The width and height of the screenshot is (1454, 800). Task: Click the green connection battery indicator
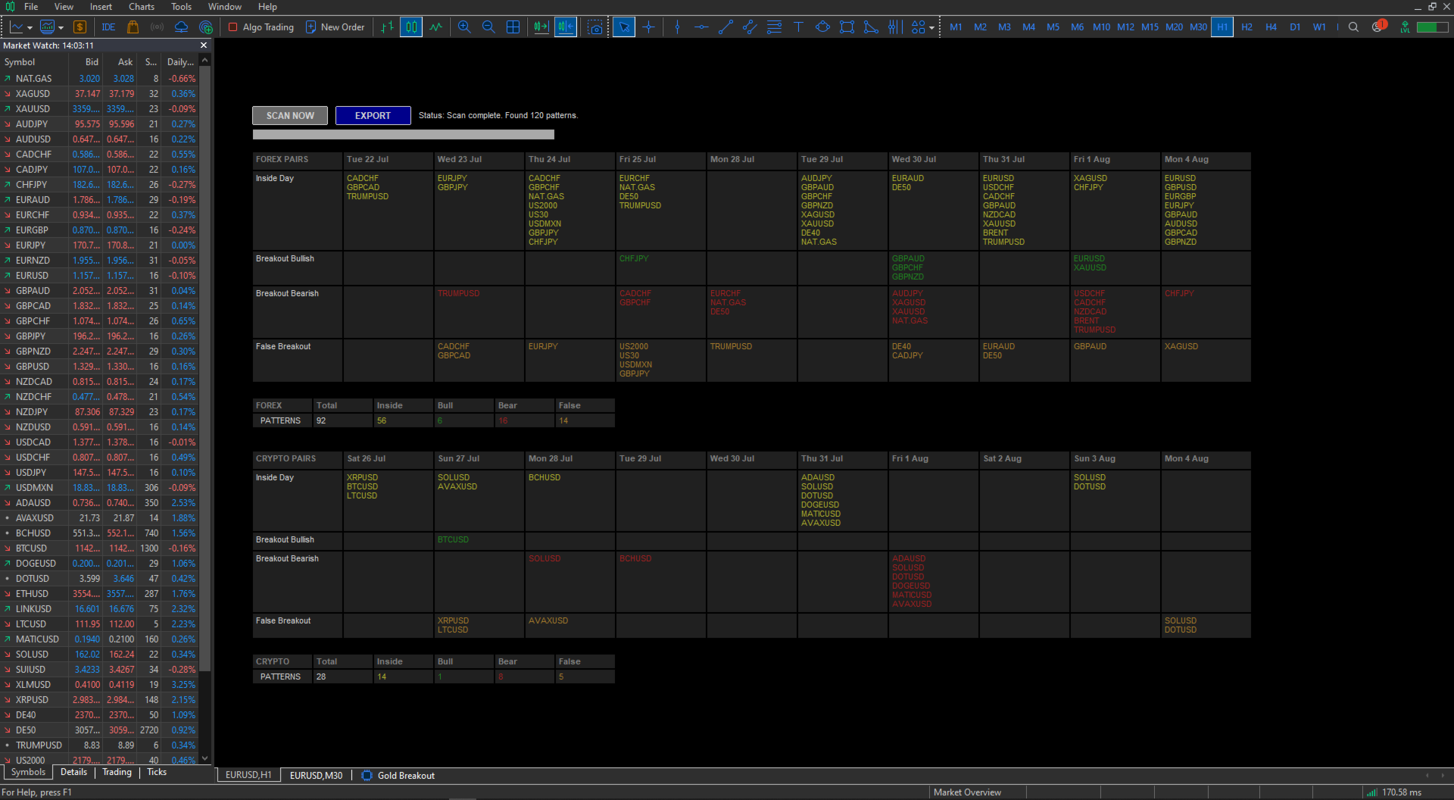(1432, 27)
